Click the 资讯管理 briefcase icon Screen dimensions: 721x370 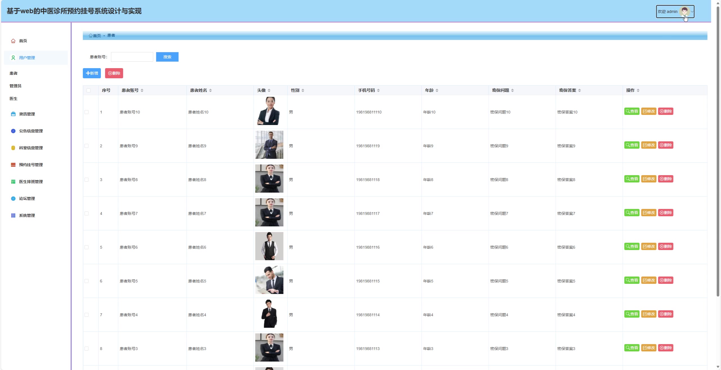(13, 114)
